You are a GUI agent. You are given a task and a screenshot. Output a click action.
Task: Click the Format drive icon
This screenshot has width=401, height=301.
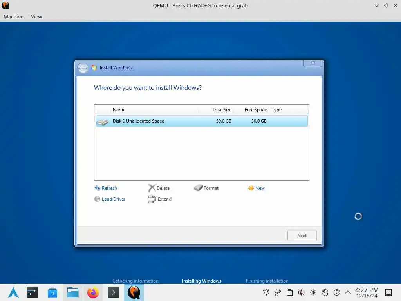point(198,188)
